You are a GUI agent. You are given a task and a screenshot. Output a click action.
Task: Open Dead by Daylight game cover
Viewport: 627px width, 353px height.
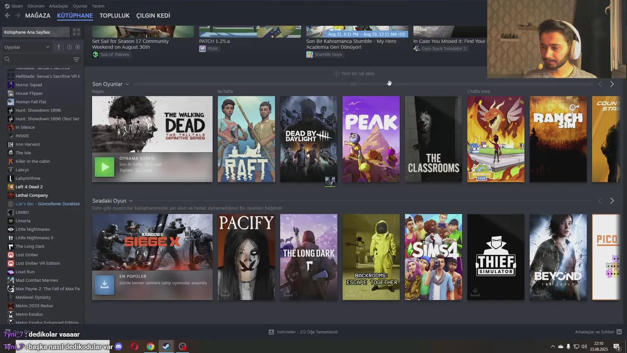(309, 139)
